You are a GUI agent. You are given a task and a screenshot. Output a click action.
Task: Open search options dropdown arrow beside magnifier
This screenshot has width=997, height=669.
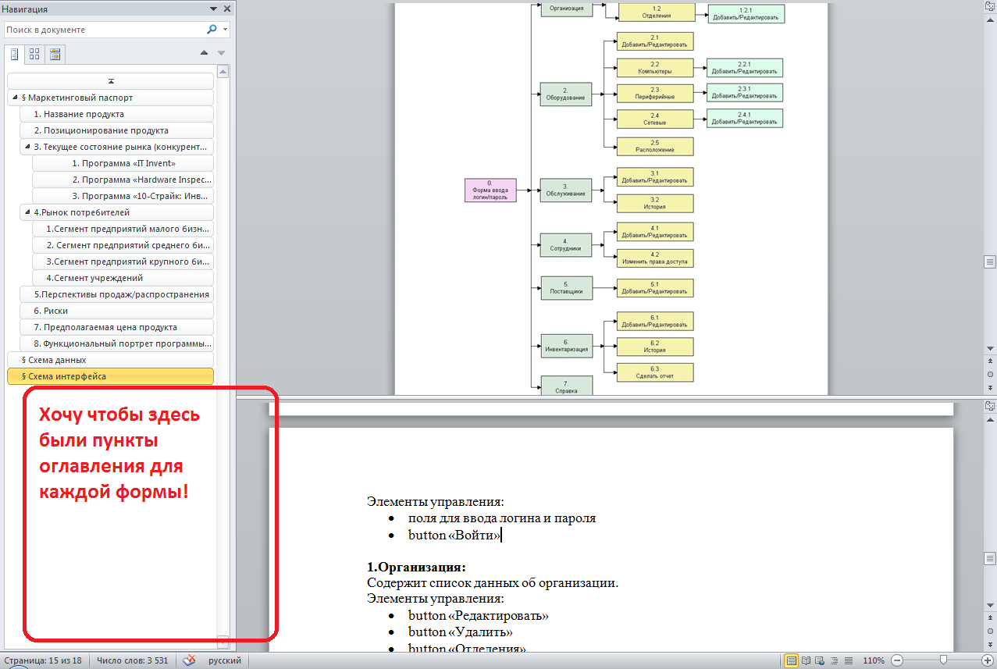pos(225,30)
